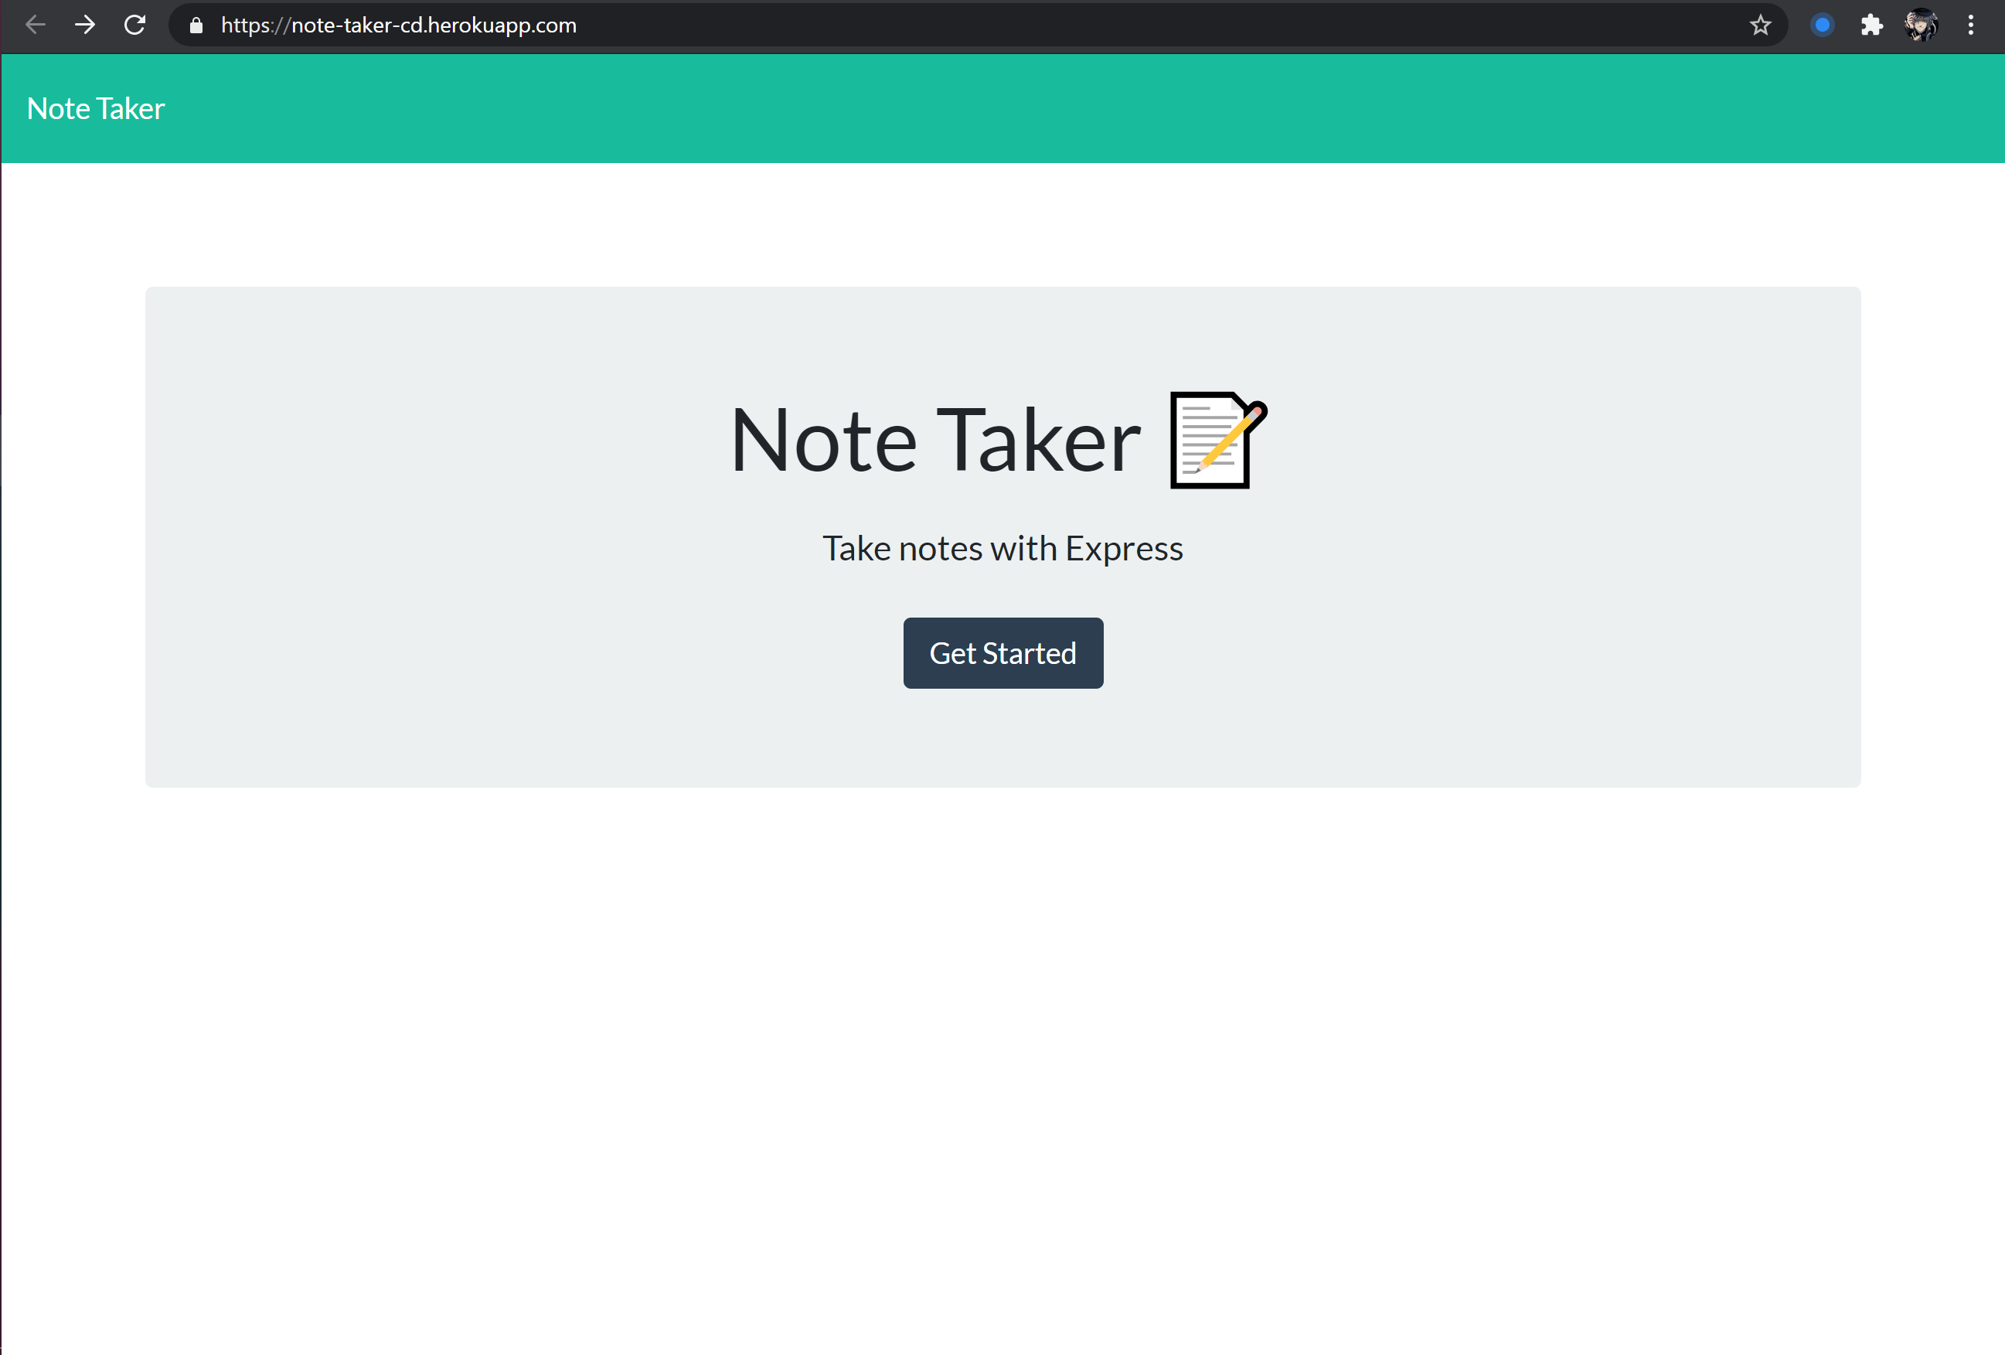Click the browser forward arrow
The height and width of the screenshot is (1355, 2005).
pyautogui.click(x=84, y=25)
